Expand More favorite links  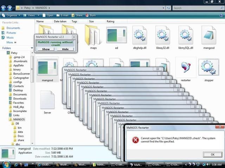point(11,42)
